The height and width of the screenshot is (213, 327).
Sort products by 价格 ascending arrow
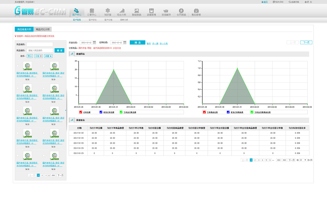[x=38, y=56]
